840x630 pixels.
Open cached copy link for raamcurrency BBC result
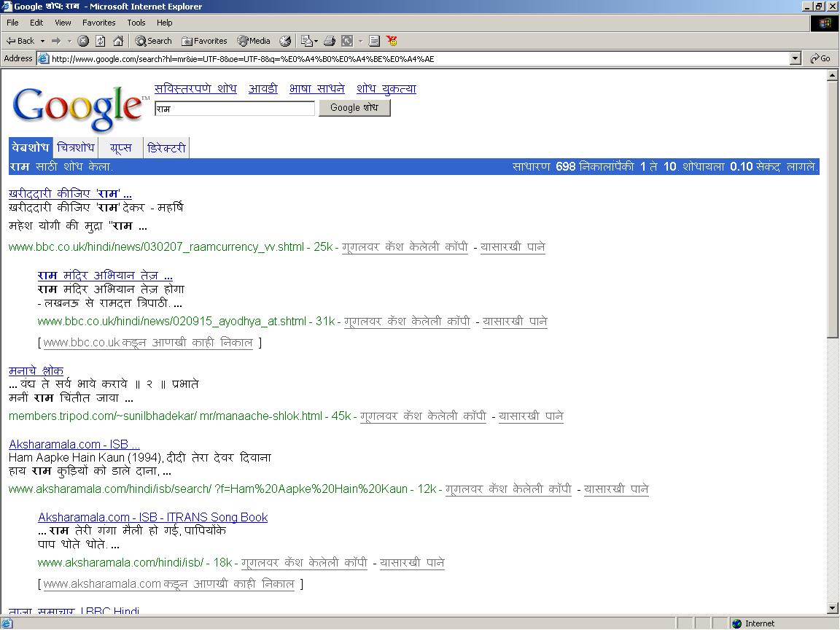pyautogui.click(x=405, y=247)
